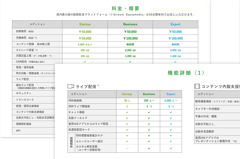Click the 字幕の作成／編集 row label

coord(206,116)
